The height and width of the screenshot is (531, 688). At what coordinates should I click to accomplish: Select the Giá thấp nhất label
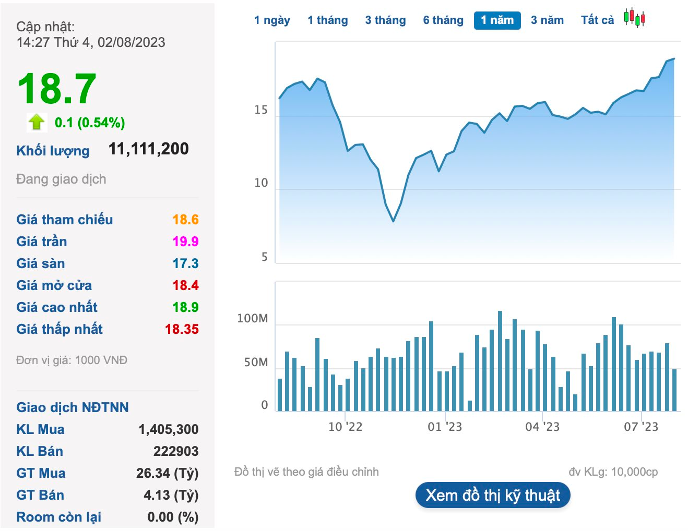pos(59,329)
